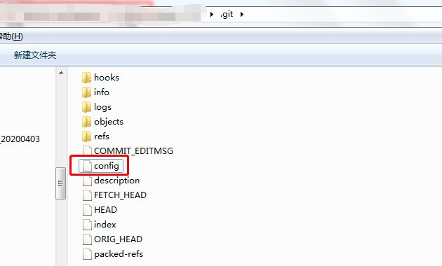Click the .git breadcrumb in address bar
The height and width of the screenshot is (266, 442).
227,14
